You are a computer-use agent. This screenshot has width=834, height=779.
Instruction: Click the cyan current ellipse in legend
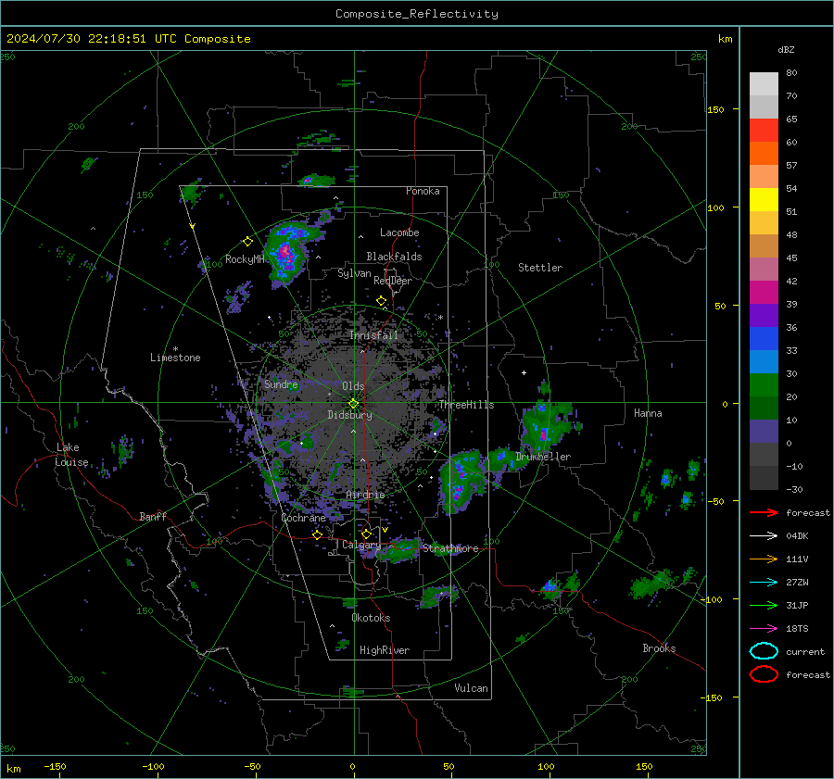coord(764,651)
